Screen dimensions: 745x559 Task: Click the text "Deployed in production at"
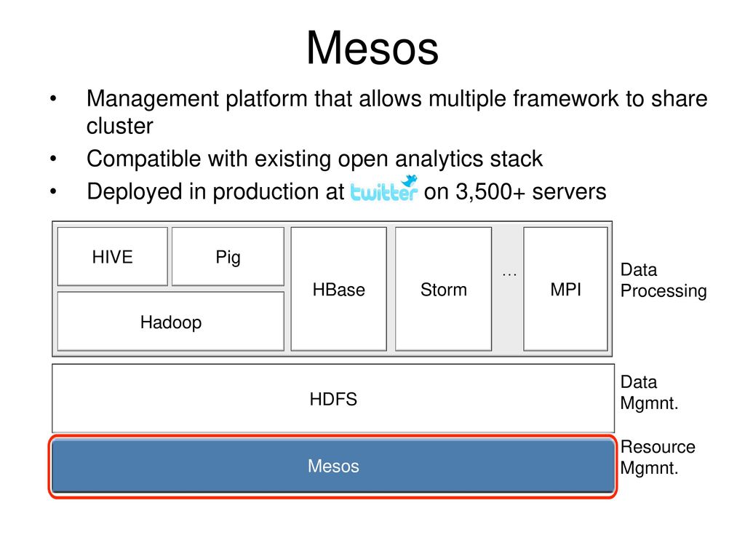click(x=215, y=192)
